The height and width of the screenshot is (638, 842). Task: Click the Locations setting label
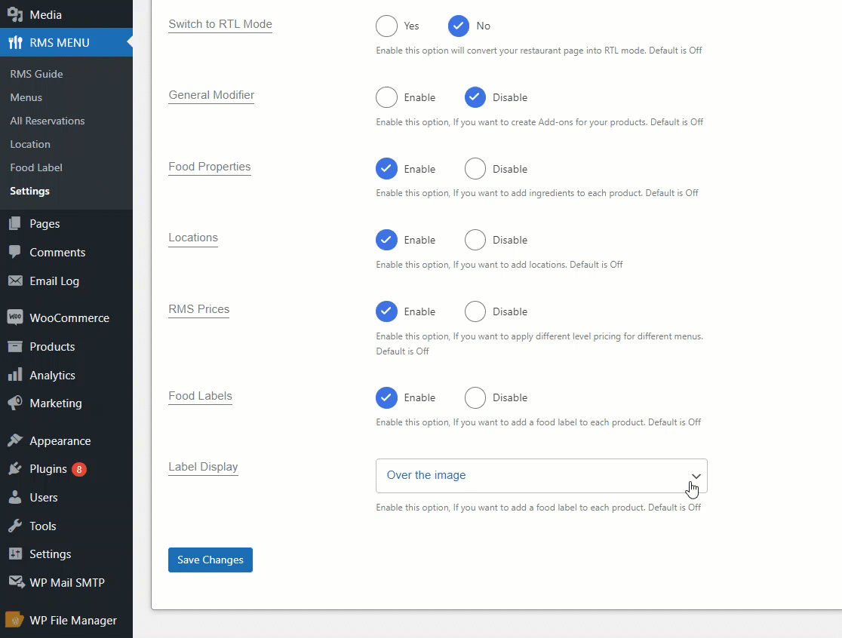point(193,238)
